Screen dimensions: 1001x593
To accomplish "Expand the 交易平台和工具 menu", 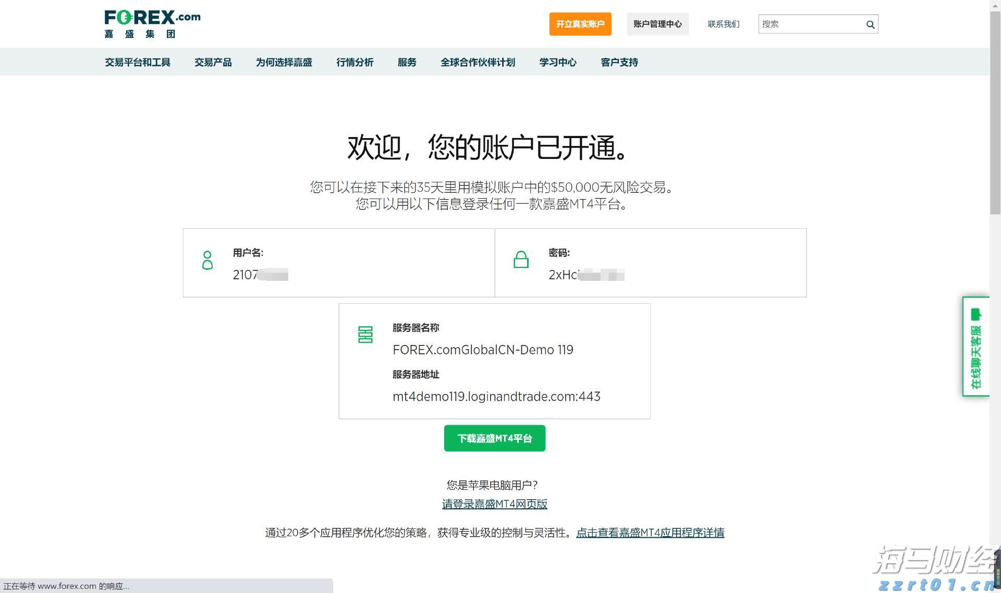I will coord(137,62).
